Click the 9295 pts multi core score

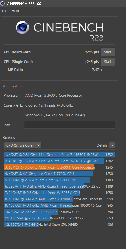point(92,52)
